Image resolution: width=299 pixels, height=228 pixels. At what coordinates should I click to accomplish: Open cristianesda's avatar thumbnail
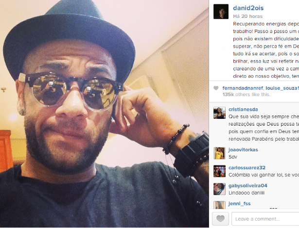coord(219,113)
